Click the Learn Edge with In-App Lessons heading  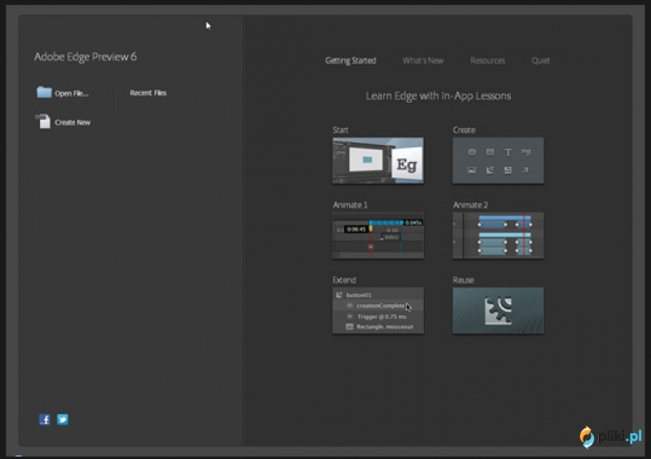439,96
